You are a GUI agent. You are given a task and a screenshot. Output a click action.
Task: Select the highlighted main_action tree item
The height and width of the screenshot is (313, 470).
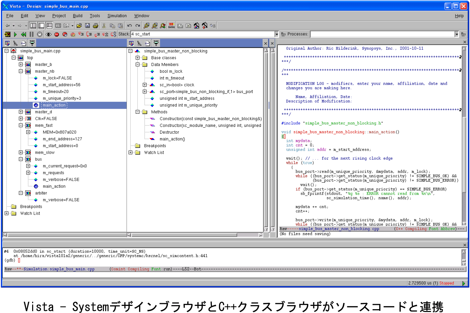point(54,105)
